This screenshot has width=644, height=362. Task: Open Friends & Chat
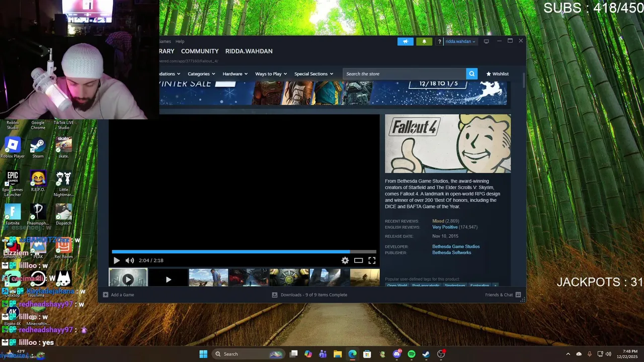[503, 295]
